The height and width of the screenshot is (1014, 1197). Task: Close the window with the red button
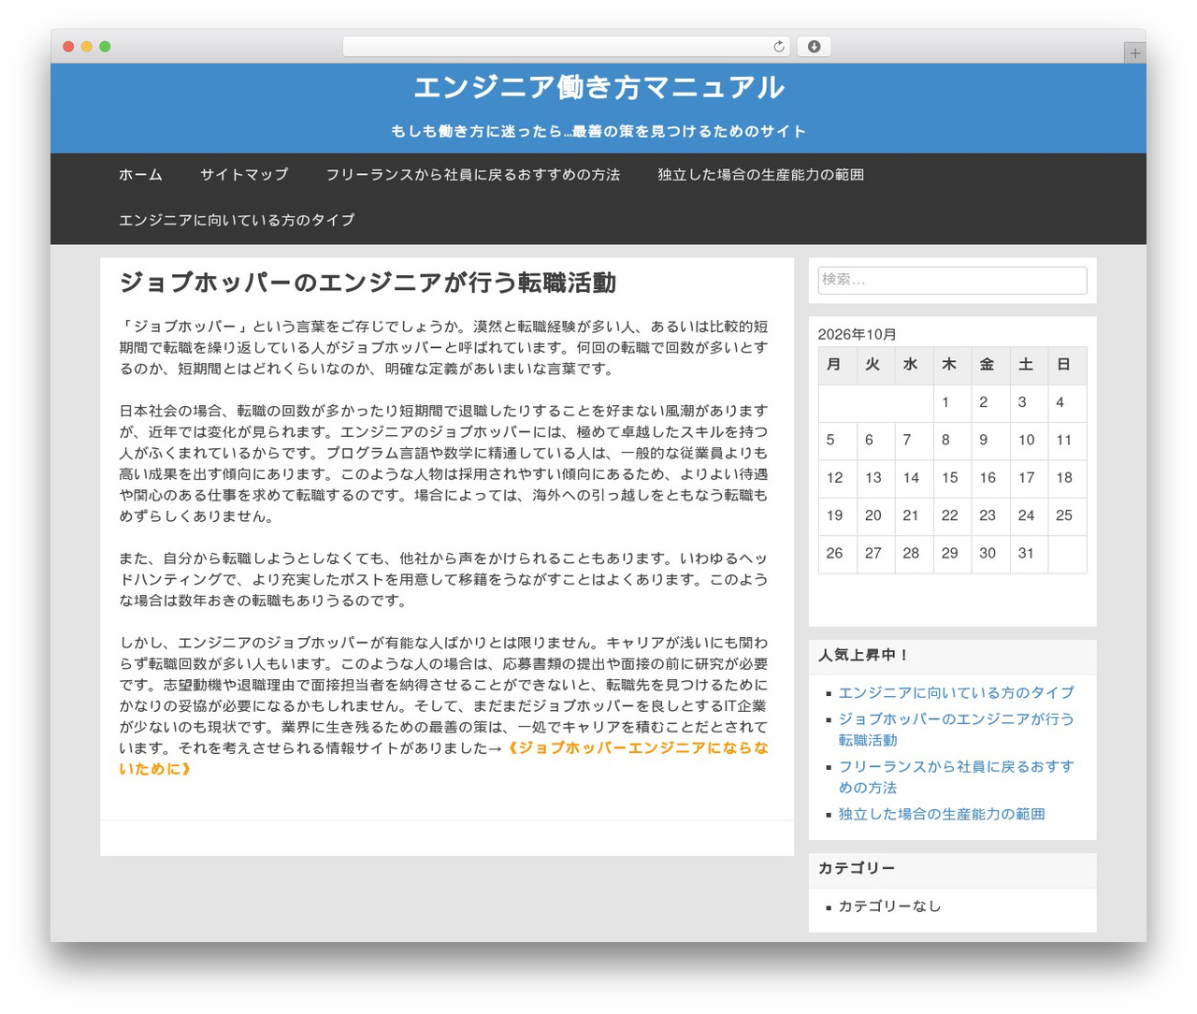pyautogui.click(x=68, y=47)
